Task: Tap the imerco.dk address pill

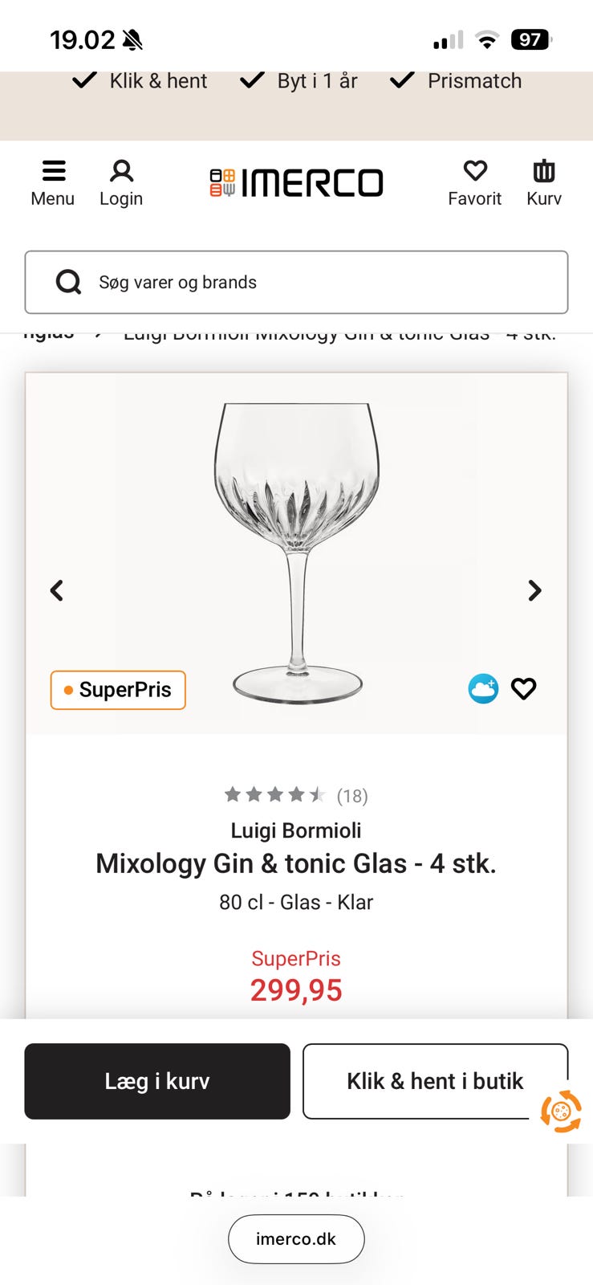Action: point(296,1238)
